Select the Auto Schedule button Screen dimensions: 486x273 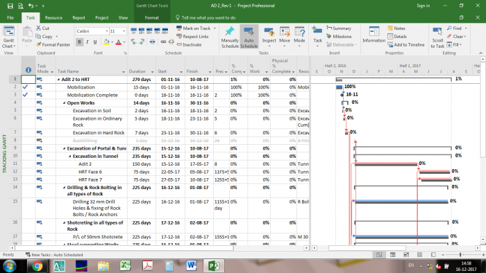pyautogui.click(x=249, y=37)
